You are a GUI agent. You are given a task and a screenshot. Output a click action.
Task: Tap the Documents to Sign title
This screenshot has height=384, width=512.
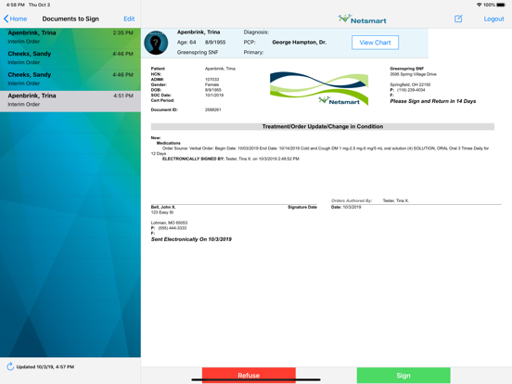[x=70, y=19]
